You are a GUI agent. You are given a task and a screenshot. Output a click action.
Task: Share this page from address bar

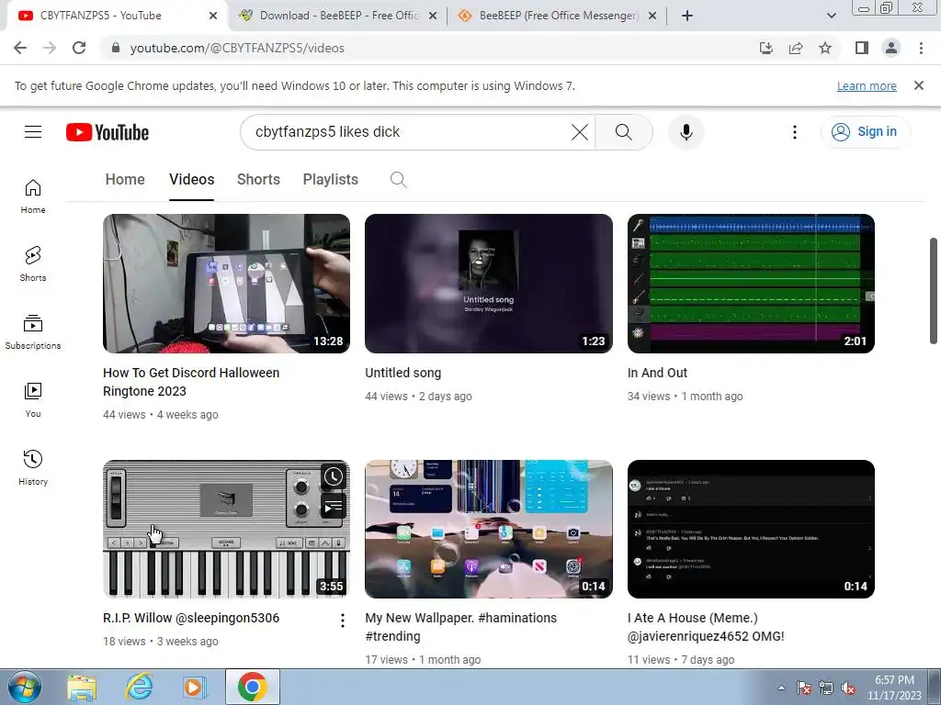(796, 48)
